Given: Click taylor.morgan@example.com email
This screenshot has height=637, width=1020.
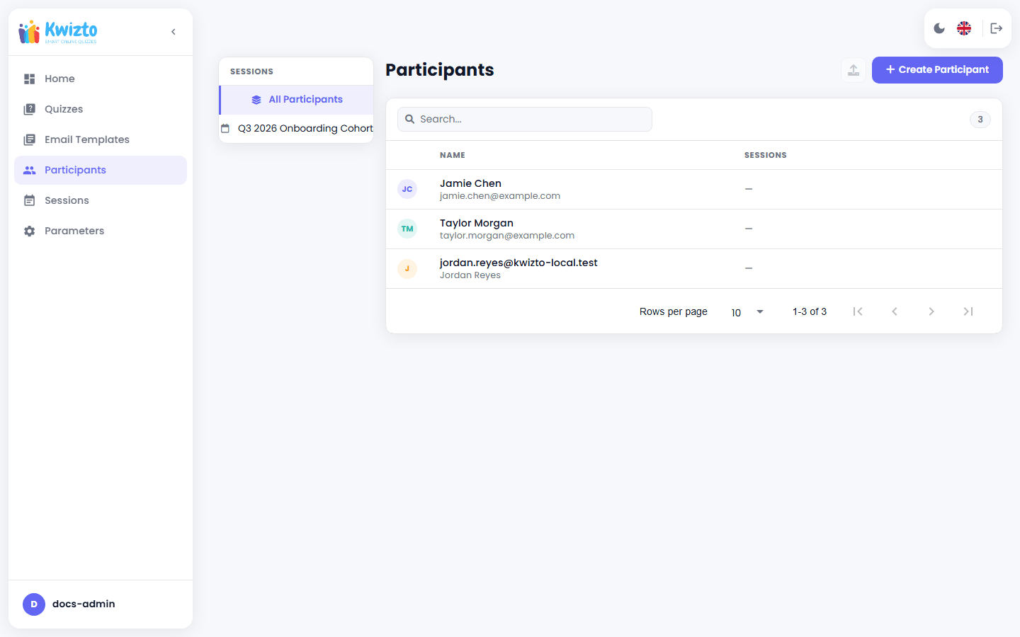Looking at the screenshot, I should (507, 236).
